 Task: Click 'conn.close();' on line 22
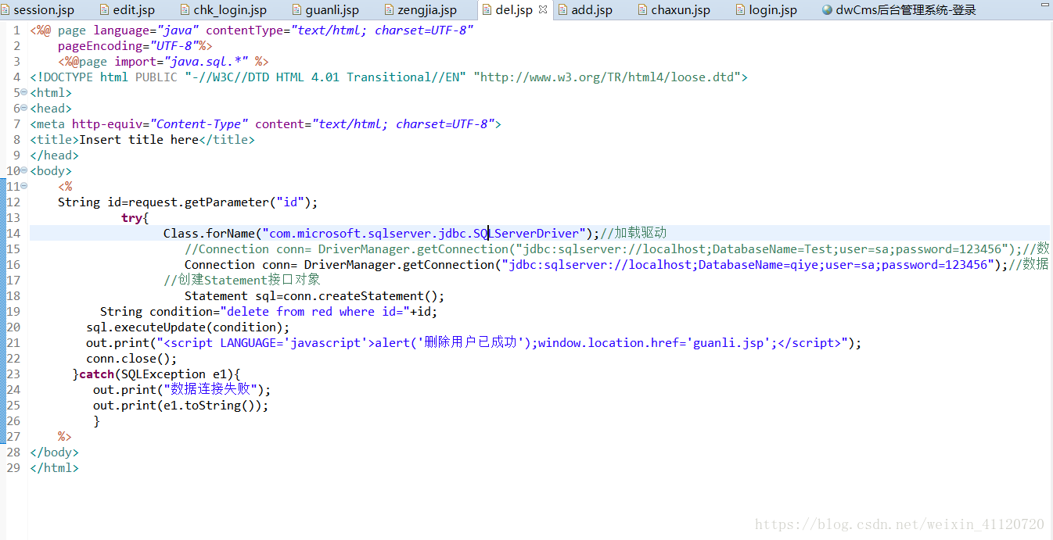131,359
